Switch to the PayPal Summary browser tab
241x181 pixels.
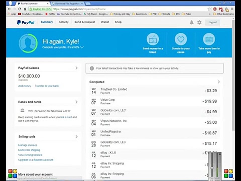[x=33, y=3]
